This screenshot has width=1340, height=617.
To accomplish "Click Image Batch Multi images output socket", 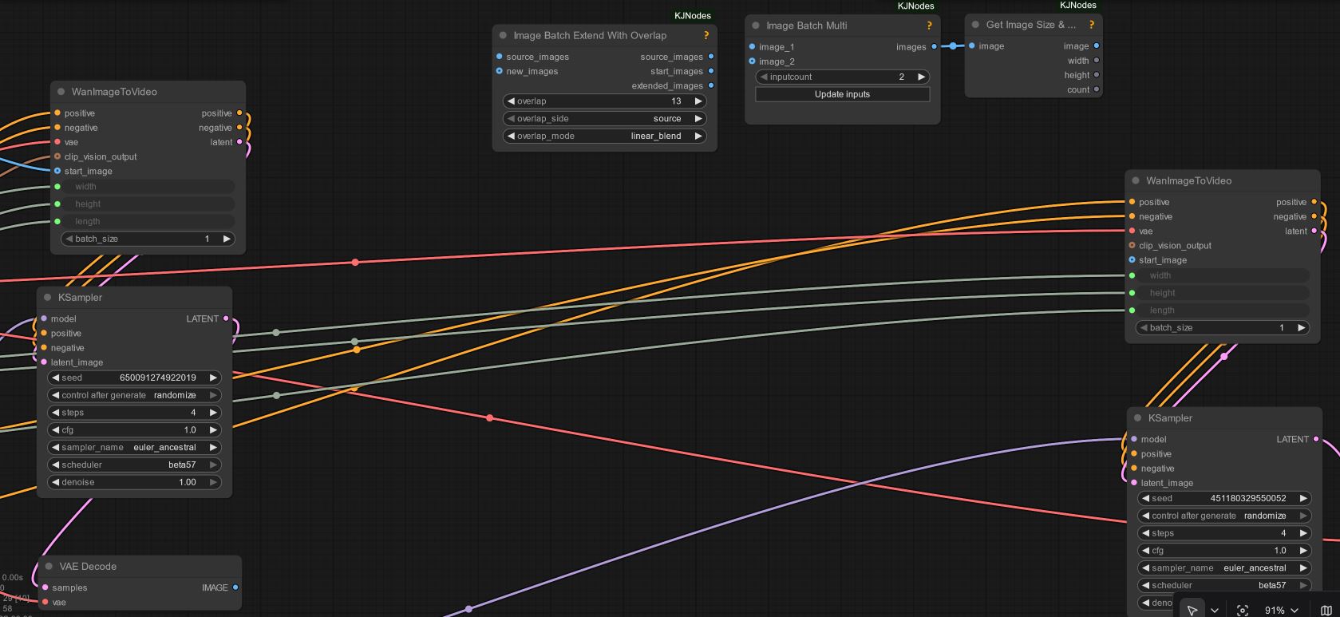I will 935,47.
